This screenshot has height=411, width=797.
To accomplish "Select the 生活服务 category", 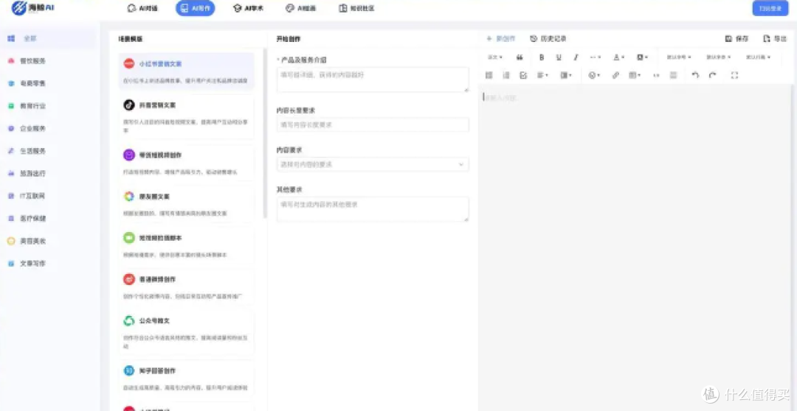I will [27, 151].
